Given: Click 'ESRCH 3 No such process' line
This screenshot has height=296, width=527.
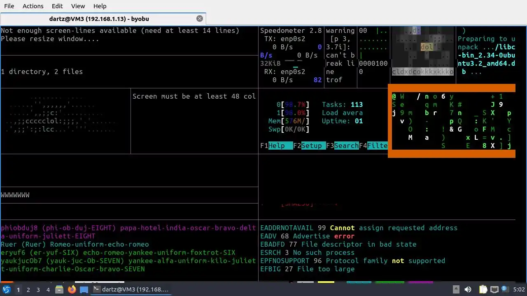Looking at the screenshot, I should pos(307,252).
